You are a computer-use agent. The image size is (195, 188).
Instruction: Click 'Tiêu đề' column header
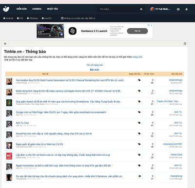point(45,74)
